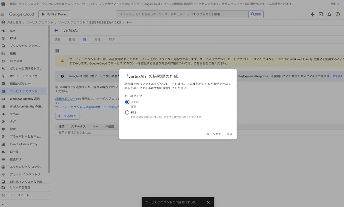
Task: Click the プライバシーとセキュ shield icon
Action: pos(3,136)
